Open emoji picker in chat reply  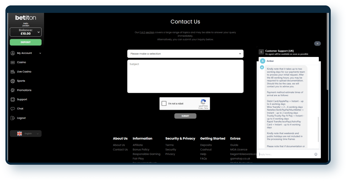316,154
